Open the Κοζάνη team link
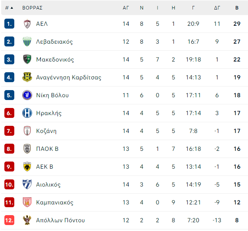Viewport: 248px width, 231px height. (46, 131)
